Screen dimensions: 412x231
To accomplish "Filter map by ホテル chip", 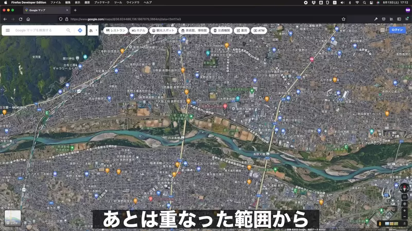I will pos(139,30).
